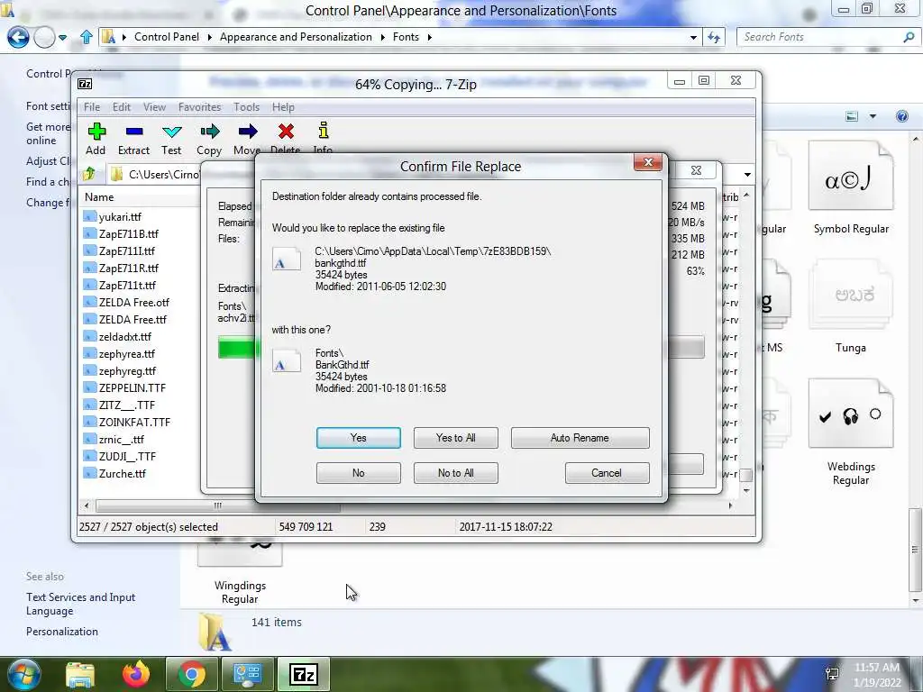Click the Back arrow in Fonts window
The height and width of the screenshot is (692, 923).
pyautogui.click(x=18, y=37)
